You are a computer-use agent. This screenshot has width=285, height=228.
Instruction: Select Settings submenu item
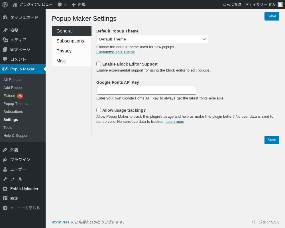tap(11, 120)
